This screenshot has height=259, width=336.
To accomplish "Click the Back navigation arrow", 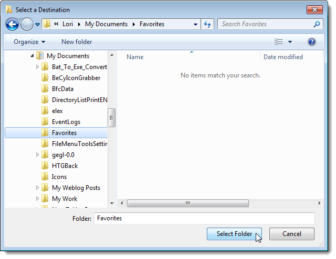I will point(12,24).
